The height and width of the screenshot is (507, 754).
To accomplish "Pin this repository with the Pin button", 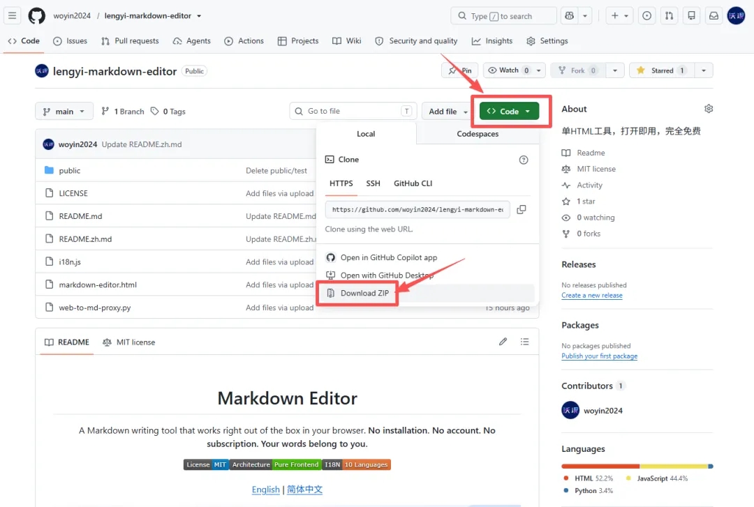I will (x=459, y=70).
